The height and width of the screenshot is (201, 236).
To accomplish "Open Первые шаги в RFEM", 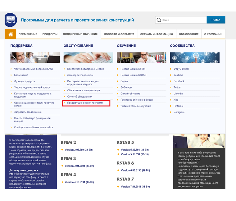I will pyautogui.click(x=133, y=69).
